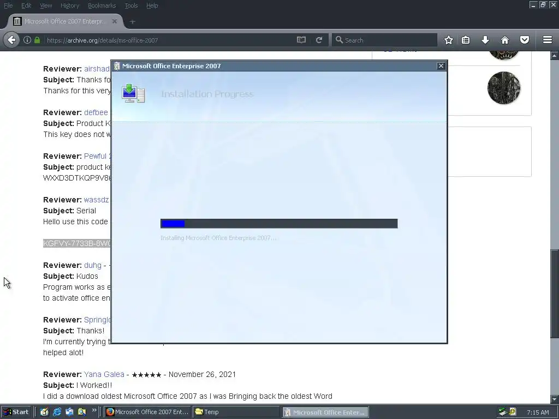Launch first quick launch icon beside Start
The image size is (559, 419).
click(44, 412)
